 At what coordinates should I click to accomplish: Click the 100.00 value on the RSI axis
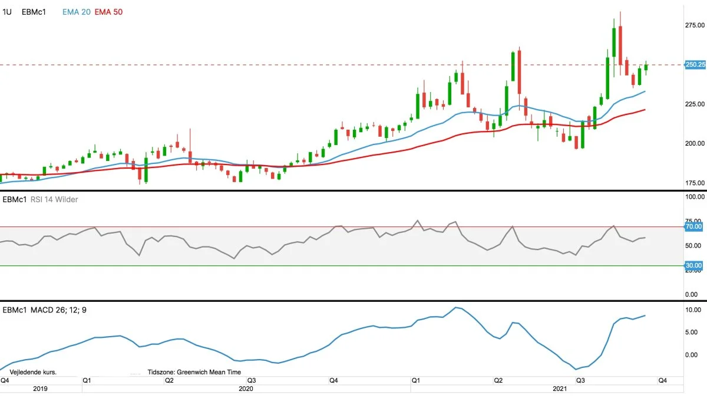tap(695, 196)
